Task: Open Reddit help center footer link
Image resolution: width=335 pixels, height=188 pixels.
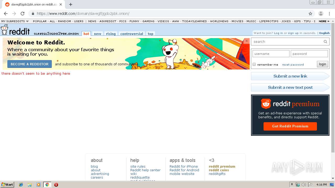Action: pyautogui.click(x=145, y=170)
